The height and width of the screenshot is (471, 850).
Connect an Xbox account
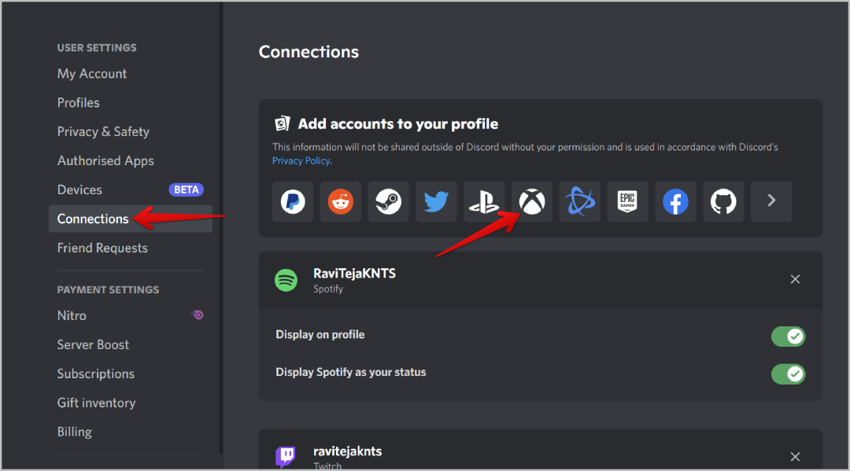pos(532,201)
